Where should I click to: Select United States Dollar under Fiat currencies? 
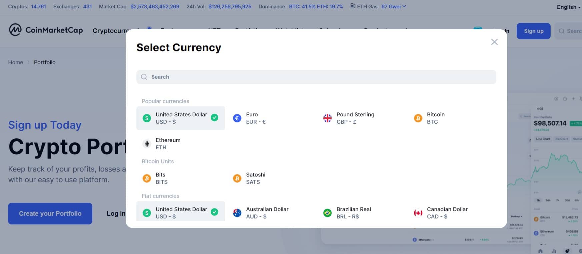tap(180, 211)
